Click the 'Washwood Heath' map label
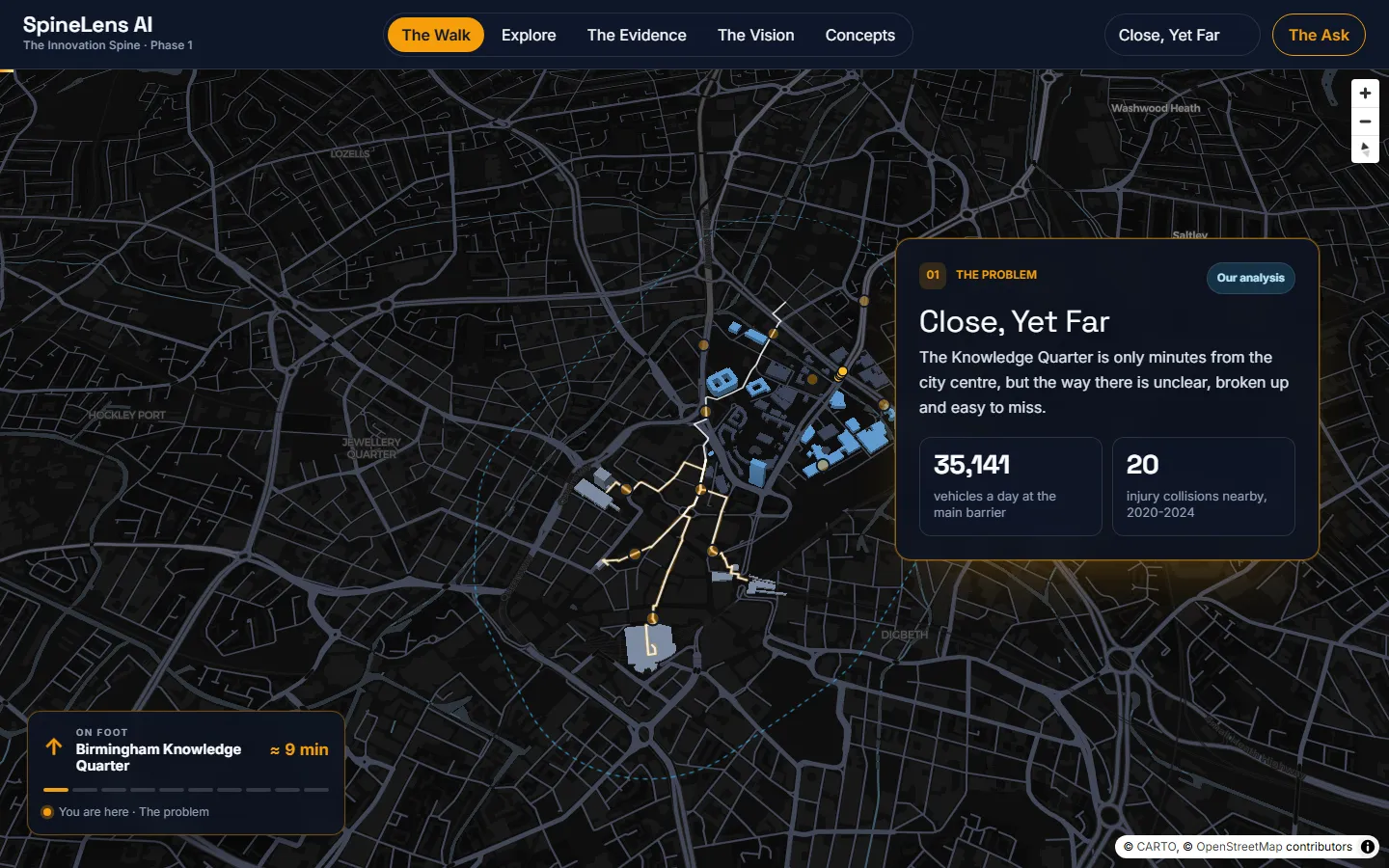 1156,108
